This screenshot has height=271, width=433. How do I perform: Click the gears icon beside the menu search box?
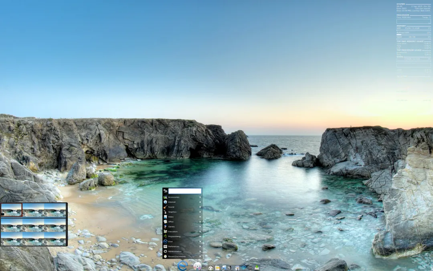[x=166, y=191]
